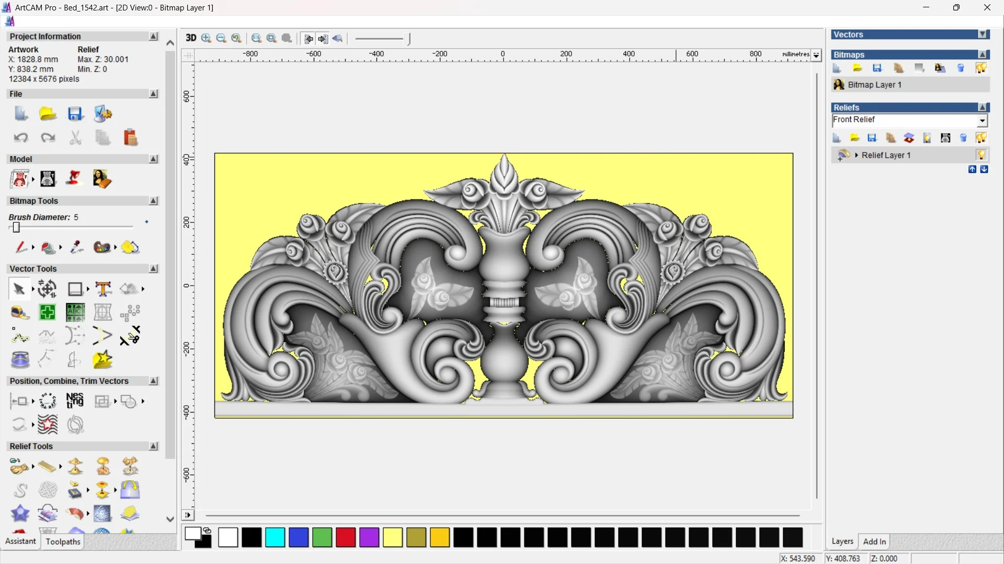
Task: Select the Paint brush bitmap tool
Action: tap(20, 247)
